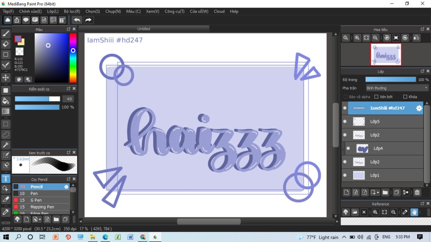Hide the Lớp4 layer
This screenshot has height=242, width=431.
coord(348,148)
